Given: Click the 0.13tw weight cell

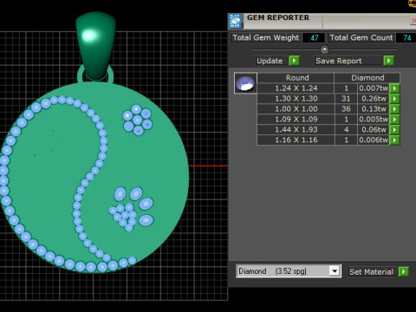Looking at the screenshot, I should (374, 109).
